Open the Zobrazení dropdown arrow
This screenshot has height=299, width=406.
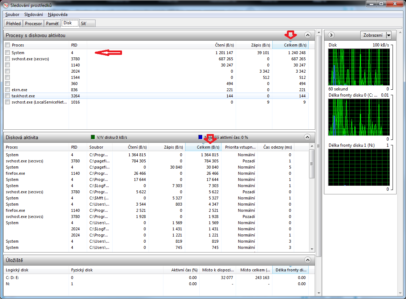389,35
